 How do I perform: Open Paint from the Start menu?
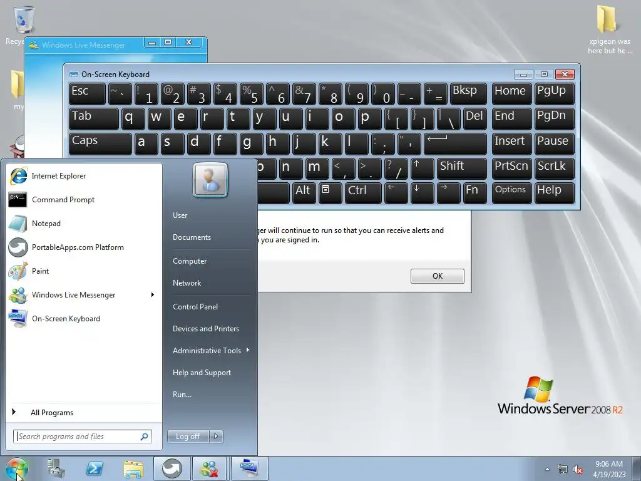coord(84,271)
